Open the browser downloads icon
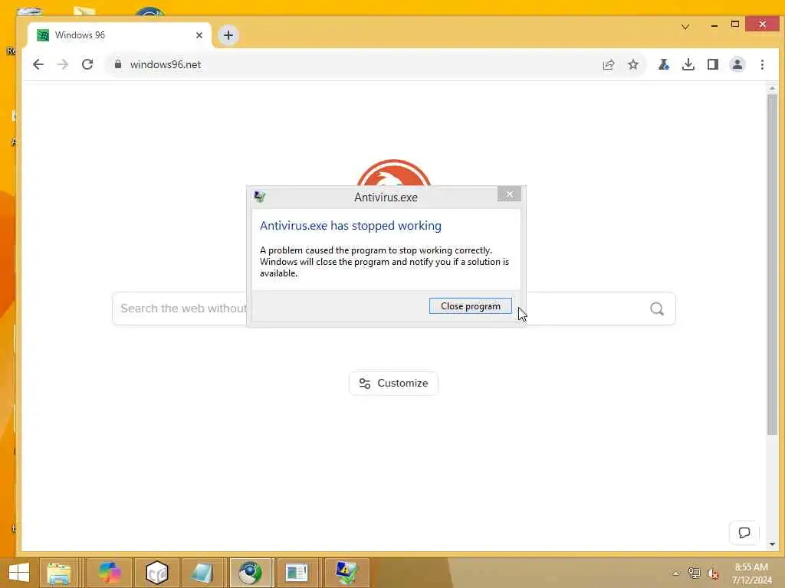Screen dimensions: 785x588 tap(688, 64)
